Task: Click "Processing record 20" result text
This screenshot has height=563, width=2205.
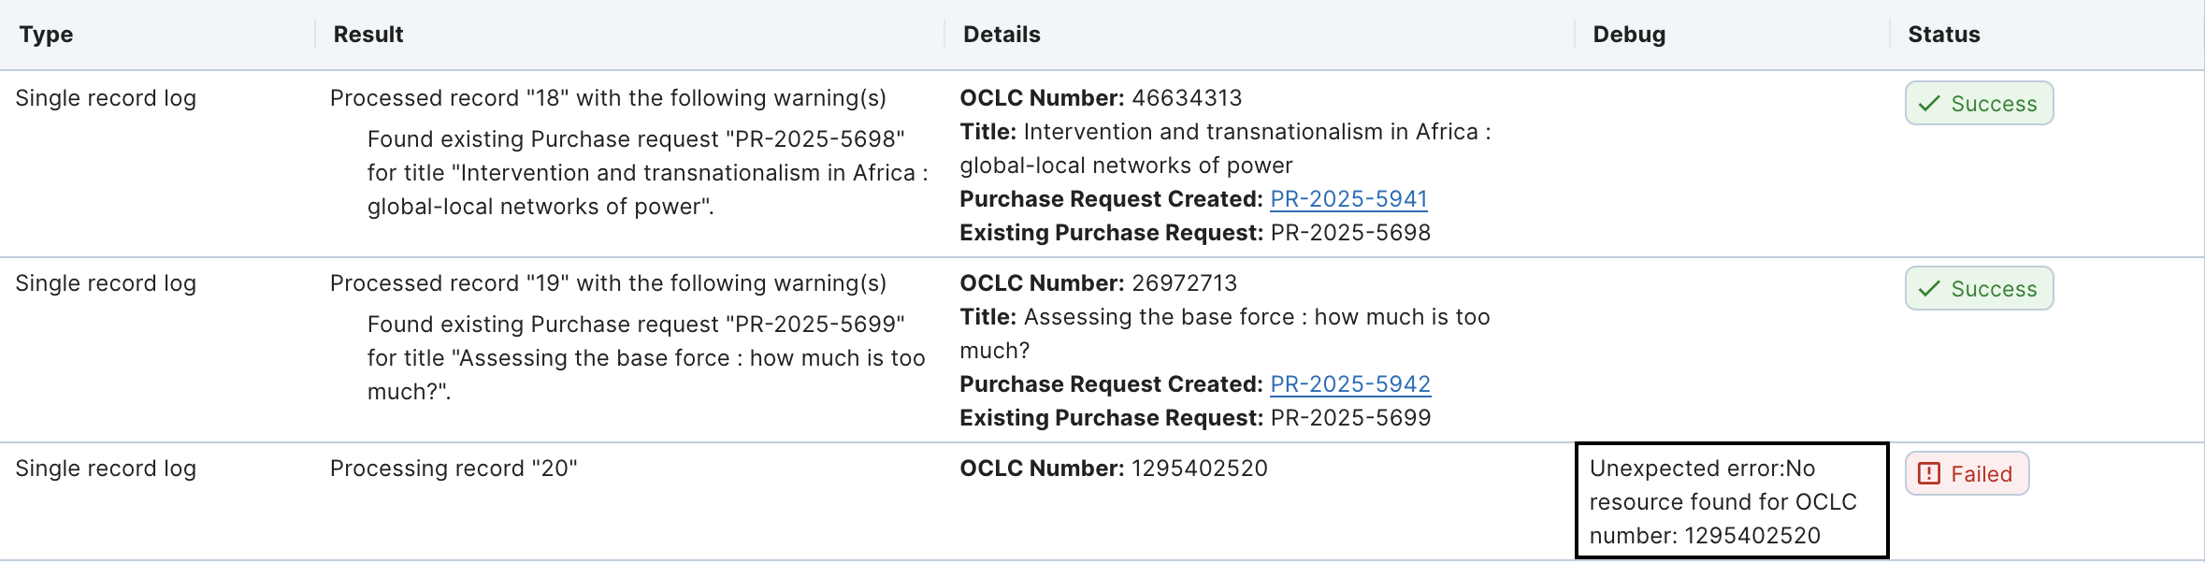Action: point(454,469)
